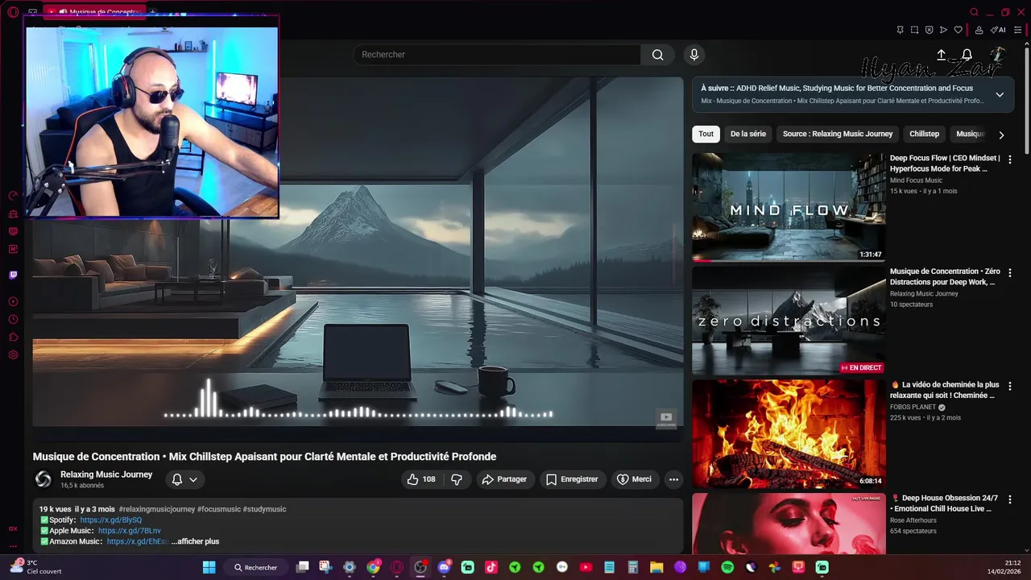Open the Apple Music link https://x.gd/7BLnv
1031x580 pixels.
pyautogui.click(x=130, y=531)
